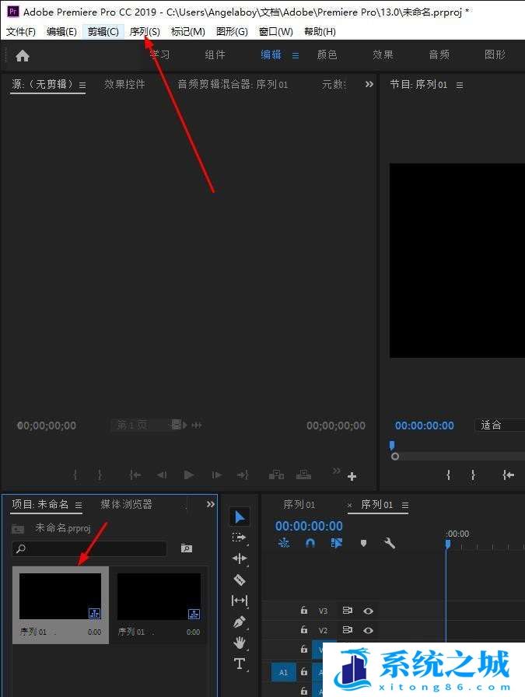525x697 pixels.
Task: Open the 序列(S) menu
Action: coord(145,31)
